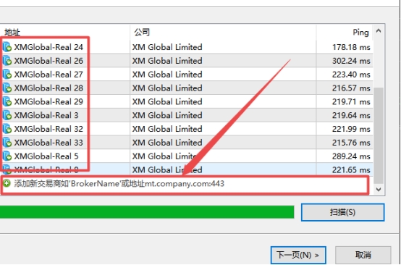Click the 178.18 ms ping value

pyautogui.click(x=351, y=47)
